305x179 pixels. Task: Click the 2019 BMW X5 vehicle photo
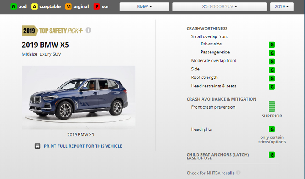(x=78, y=97)
